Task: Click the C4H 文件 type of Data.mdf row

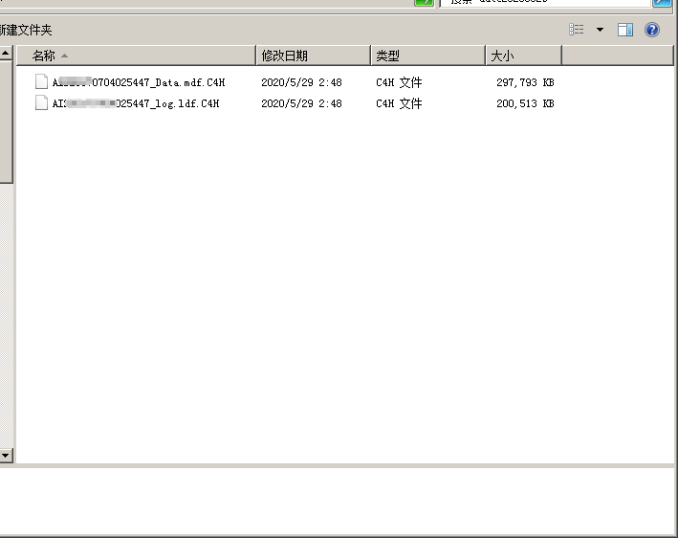Action: 399,82
